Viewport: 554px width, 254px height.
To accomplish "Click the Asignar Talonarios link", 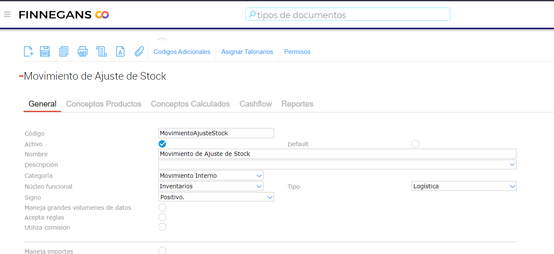I will pyautogui.click(x=247, y=52).
